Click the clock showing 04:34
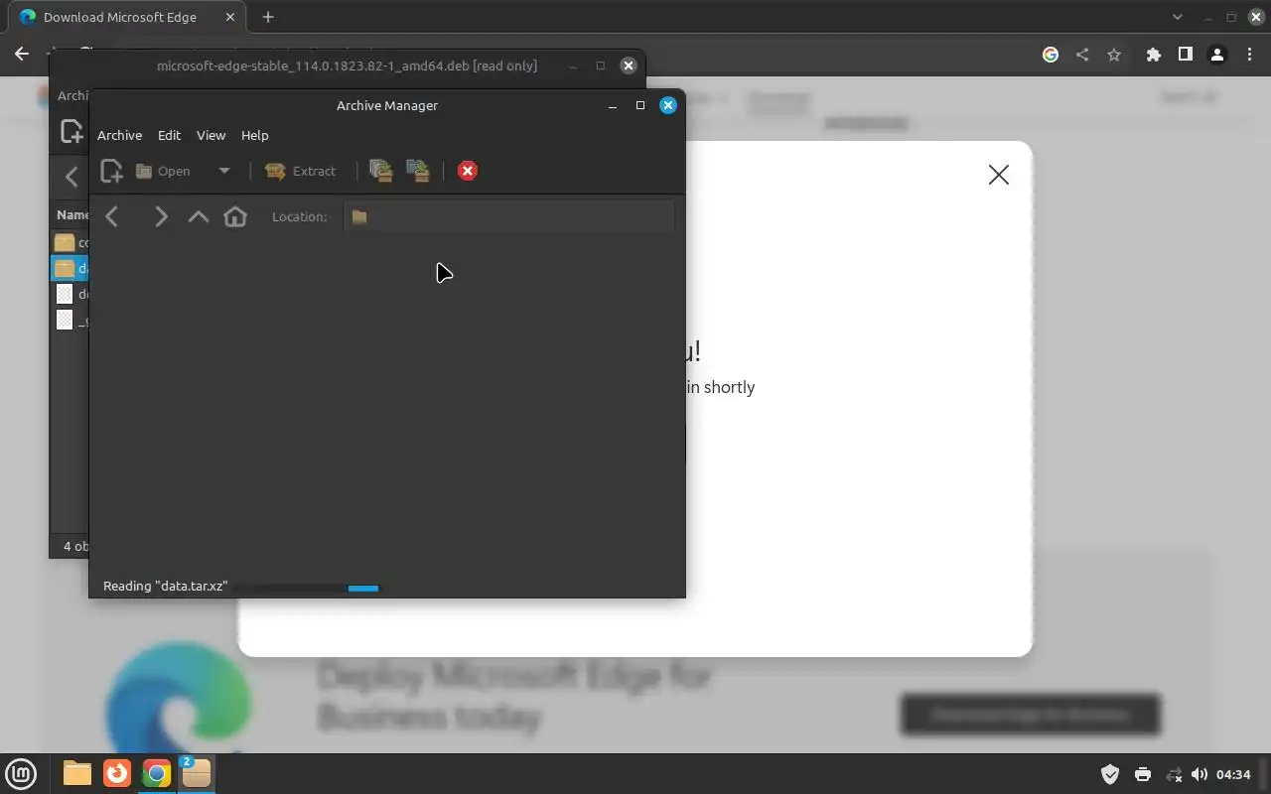The height and width of the screenshot is (794, 1271). (1233, 774)
